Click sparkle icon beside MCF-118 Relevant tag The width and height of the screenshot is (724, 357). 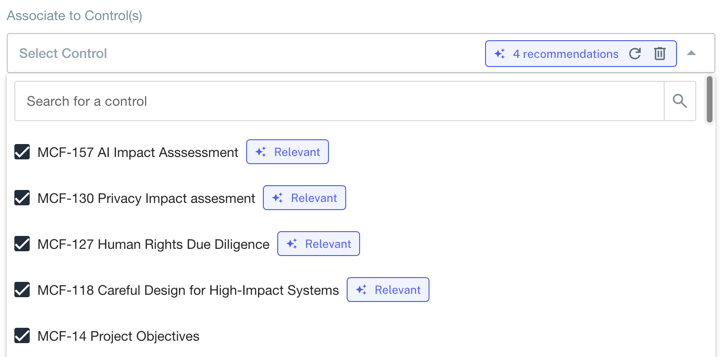coord(361,290)
